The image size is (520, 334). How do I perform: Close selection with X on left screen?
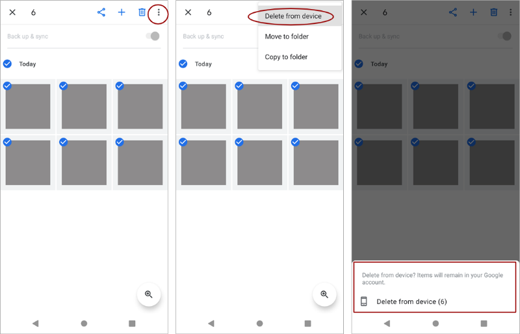12,12
